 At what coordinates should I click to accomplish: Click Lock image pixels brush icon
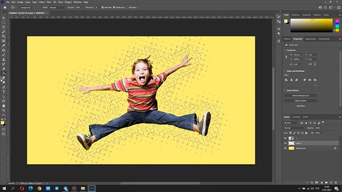pyautogui.click(x=294, y=133)
